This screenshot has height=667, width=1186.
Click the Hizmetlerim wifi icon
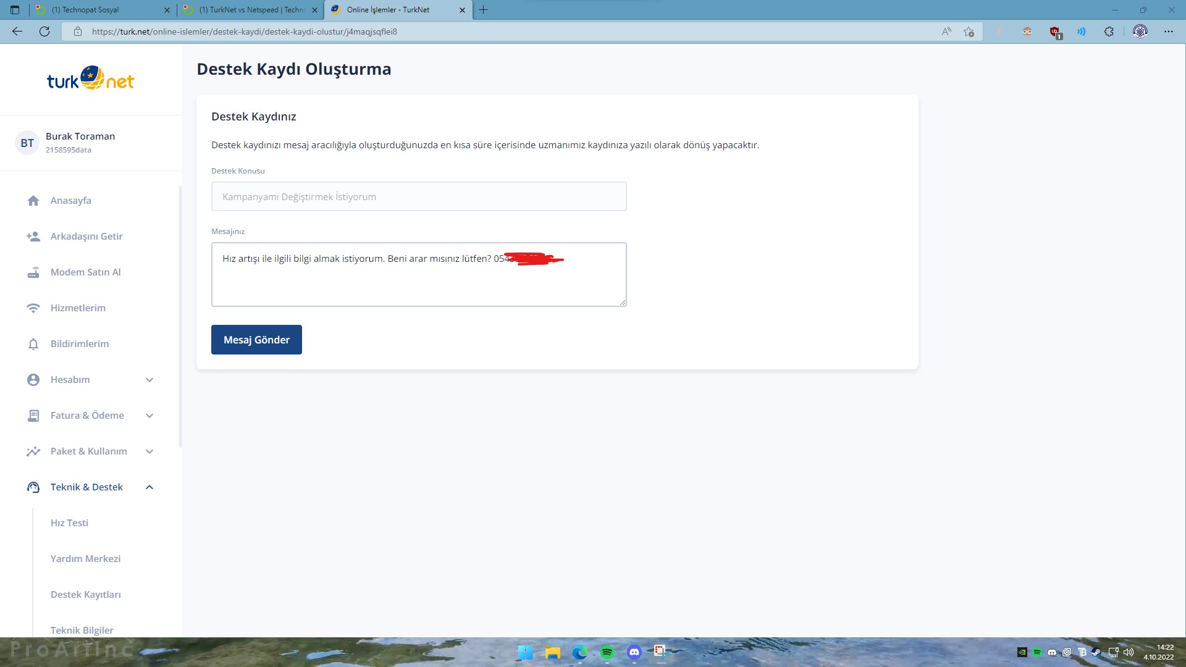(33, 308)
